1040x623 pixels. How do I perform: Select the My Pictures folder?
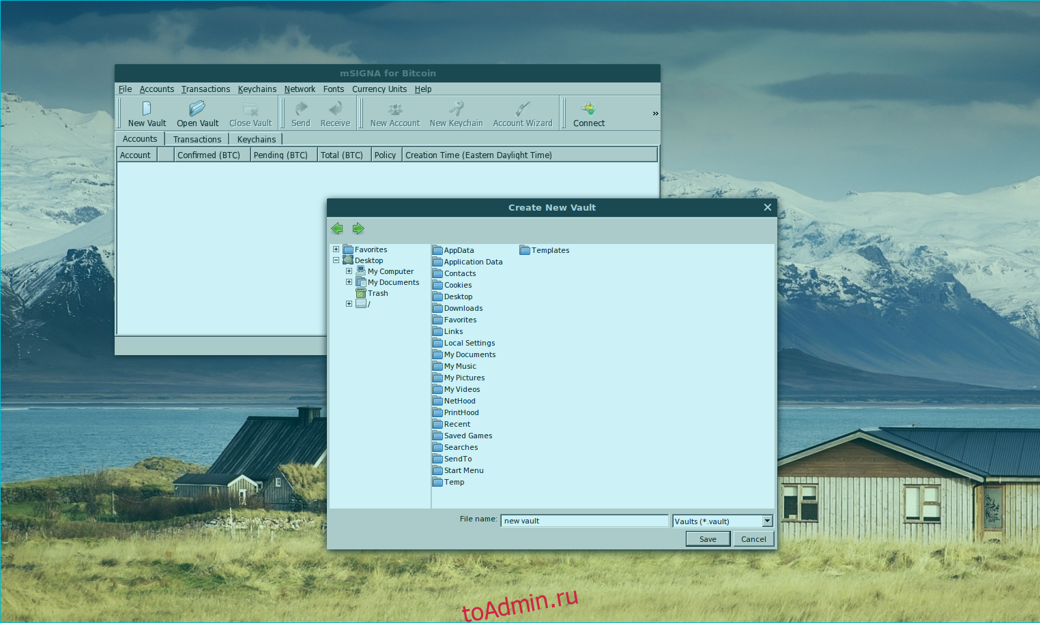[x=459, y=378]
